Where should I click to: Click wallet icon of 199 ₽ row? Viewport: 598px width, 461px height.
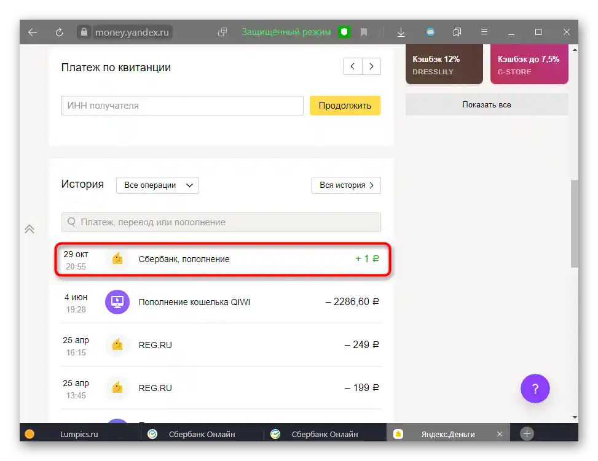(117, 388)
